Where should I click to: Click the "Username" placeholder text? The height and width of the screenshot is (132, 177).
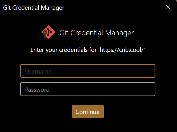pos(38,71)
